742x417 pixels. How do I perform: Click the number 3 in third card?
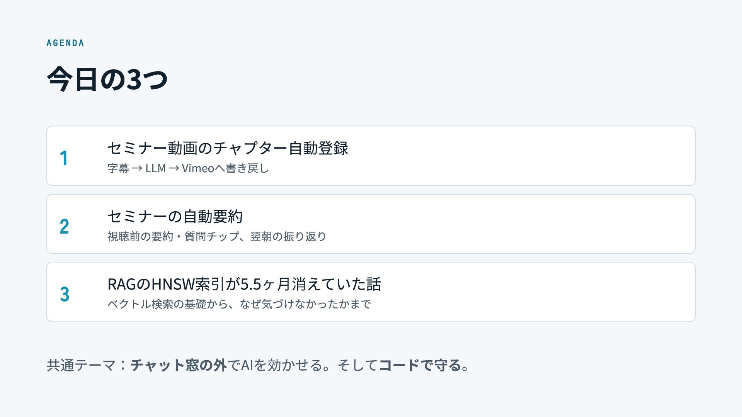65,294
